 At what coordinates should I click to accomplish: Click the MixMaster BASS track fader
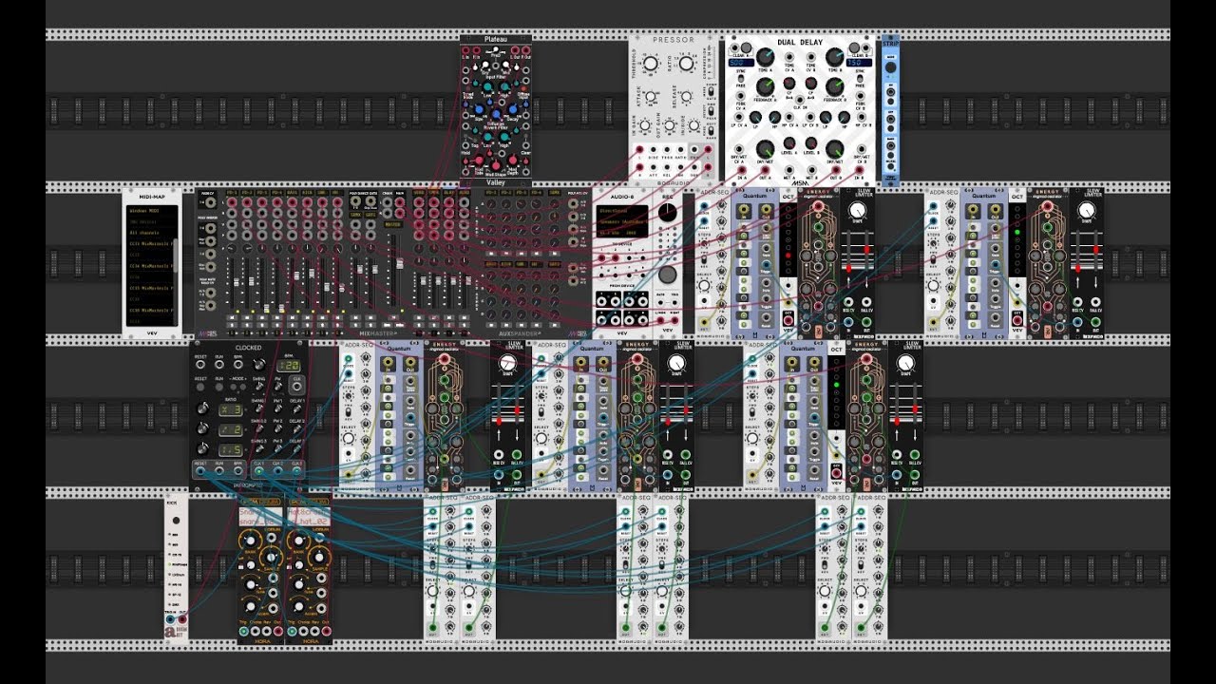click(296, 275)
